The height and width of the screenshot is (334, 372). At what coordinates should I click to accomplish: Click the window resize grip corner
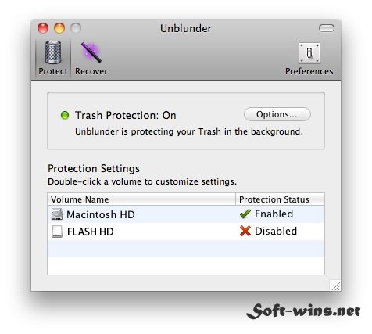click(335, 286)
